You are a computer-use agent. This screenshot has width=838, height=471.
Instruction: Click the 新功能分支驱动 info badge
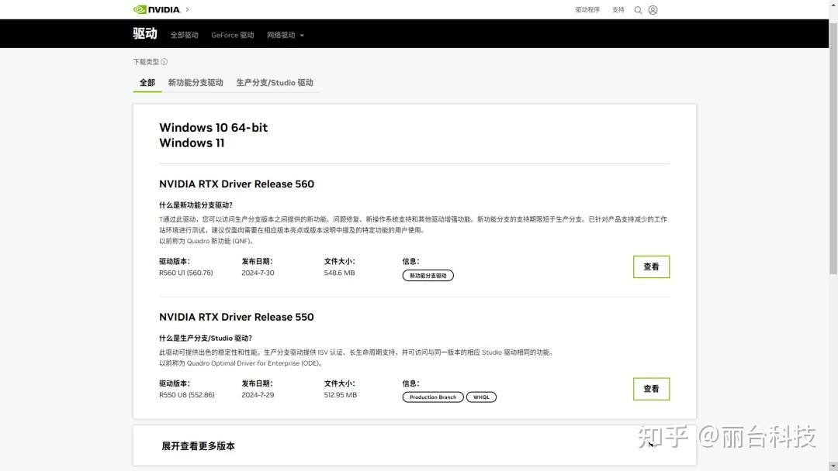[428, 275]
